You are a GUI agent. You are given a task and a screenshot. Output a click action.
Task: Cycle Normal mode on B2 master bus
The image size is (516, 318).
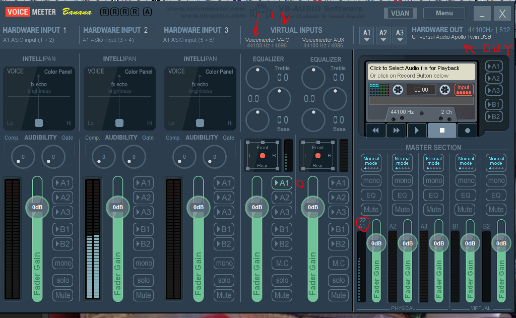click(496, 163)
